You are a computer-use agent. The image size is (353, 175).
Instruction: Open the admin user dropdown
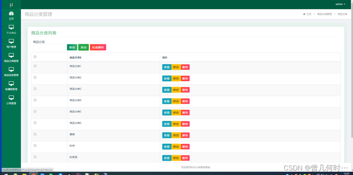point(340,4)
